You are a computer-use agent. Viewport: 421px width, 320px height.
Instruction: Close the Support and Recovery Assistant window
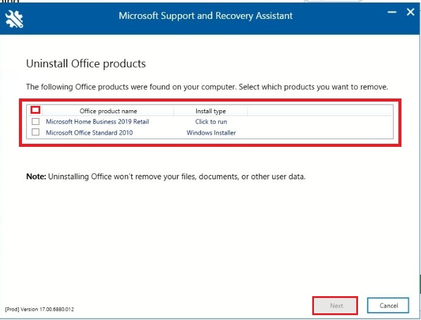(x=410, y=12)
